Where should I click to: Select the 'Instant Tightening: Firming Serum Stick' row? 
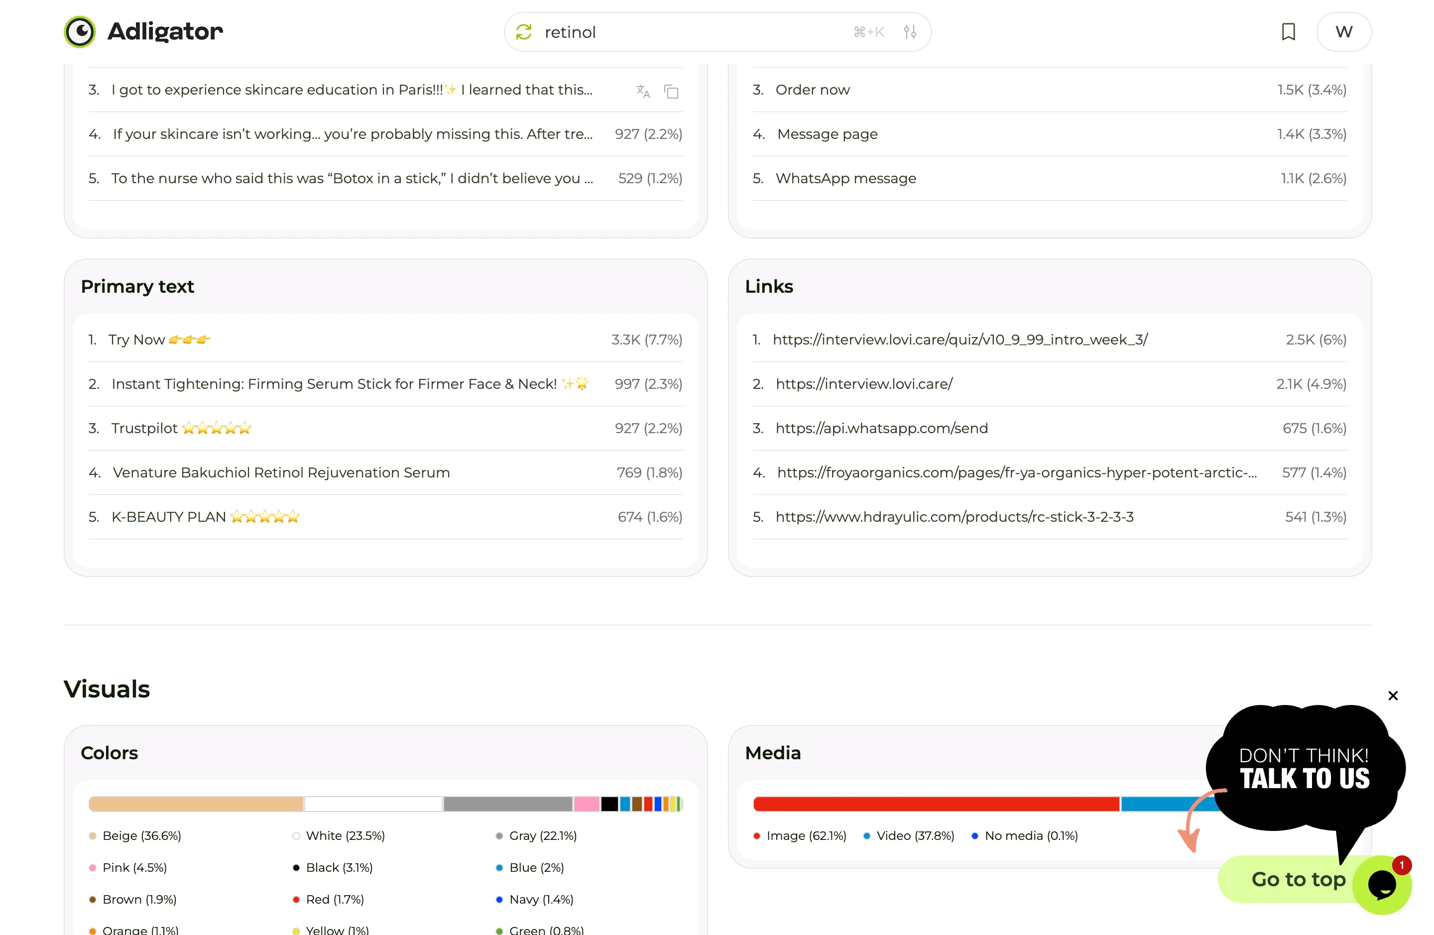click(385, 384)
